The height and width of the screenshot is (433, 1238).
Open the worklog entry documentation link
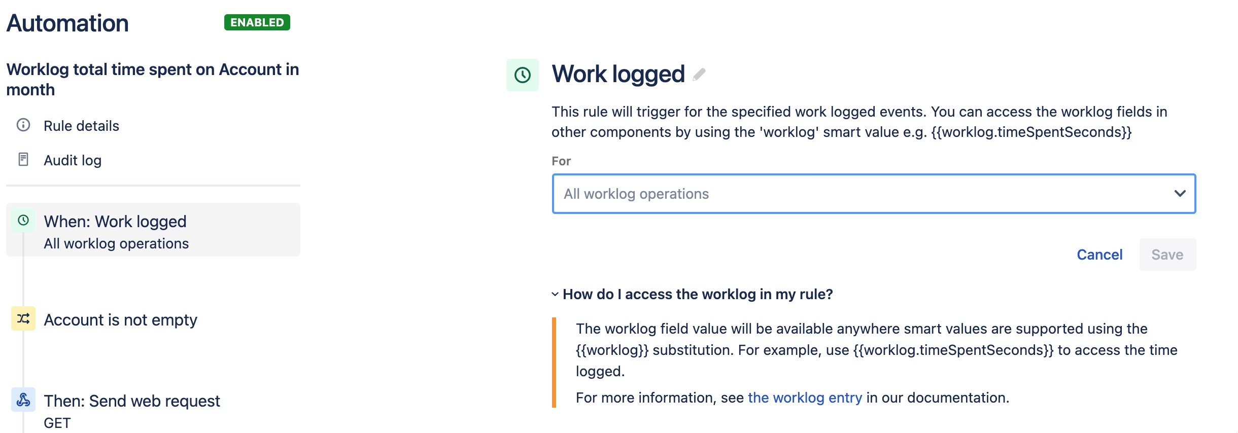click(805, 398)
